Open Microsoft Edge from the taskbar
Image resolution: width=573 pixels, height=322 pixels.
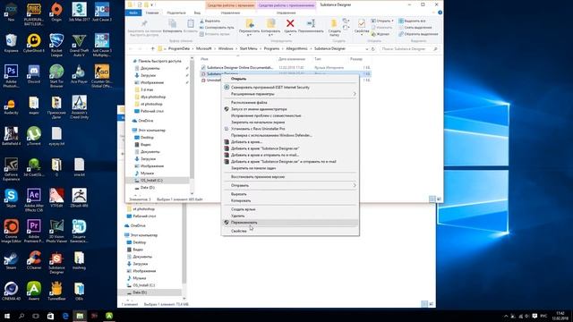[65, 316]
